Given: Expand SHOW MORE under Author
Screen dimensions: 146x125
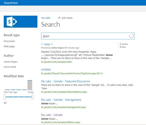Looking at the screenshot, I should [x=10, y=67].
